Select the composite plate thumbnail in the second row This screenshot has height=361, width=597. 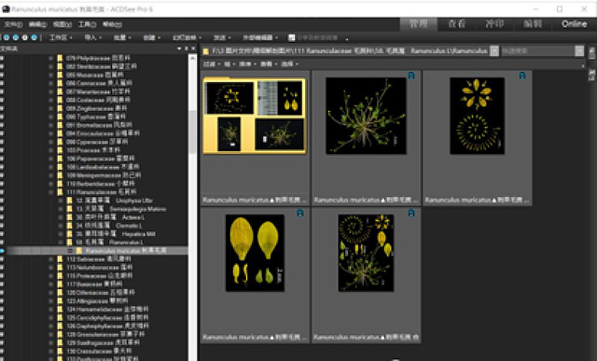[x=366, y=253]
